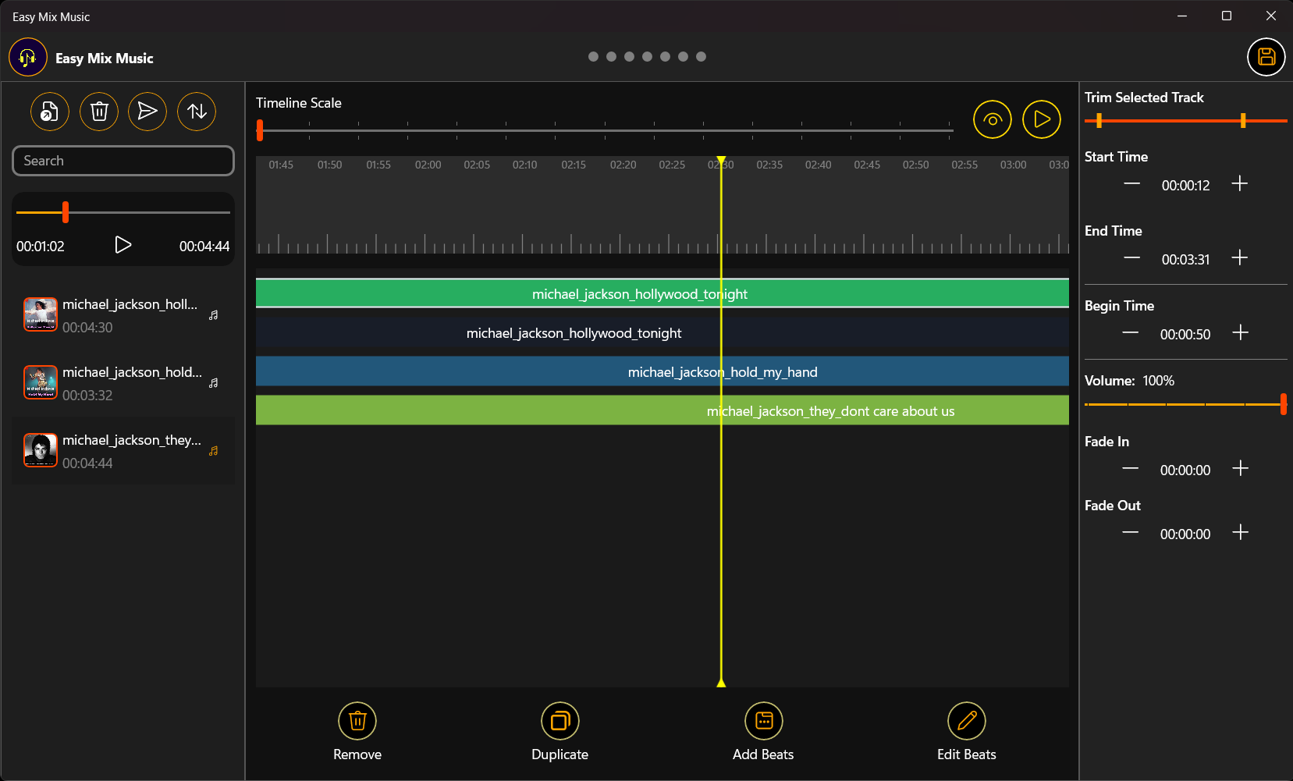Viewport: 1293px width, 781px height.
Task: Click the send/share arrow icon in the sidebar
Action: [x=147, y=111]
